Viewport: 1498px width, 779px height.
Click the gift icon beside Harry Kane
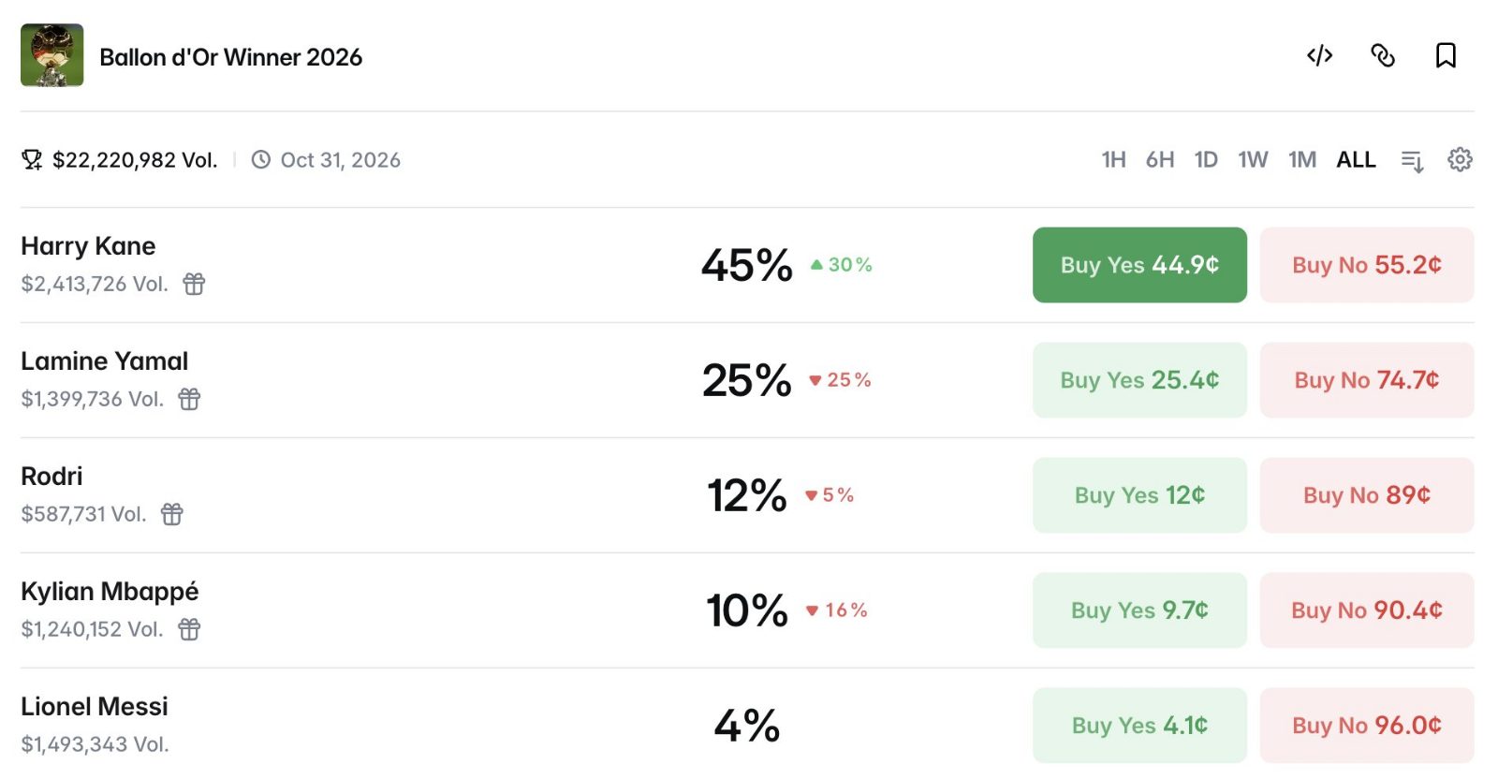coord(194,284)
